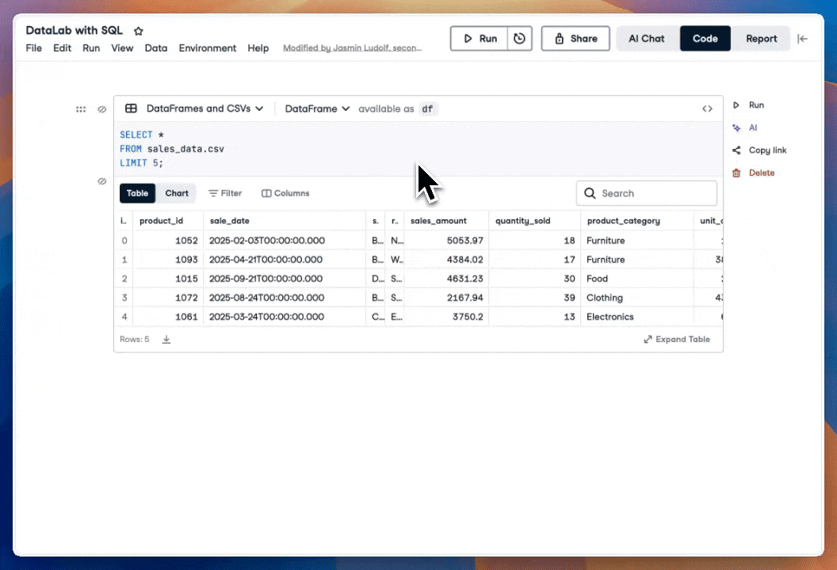The width and height of the screenshot is (837, 570).
Task: Click the search magnifier icon
Action: (590, 193)
